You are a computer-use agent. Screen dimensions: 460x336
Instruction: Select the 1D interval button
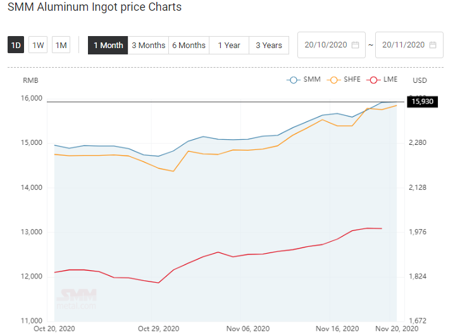click(x=16, y=45)
